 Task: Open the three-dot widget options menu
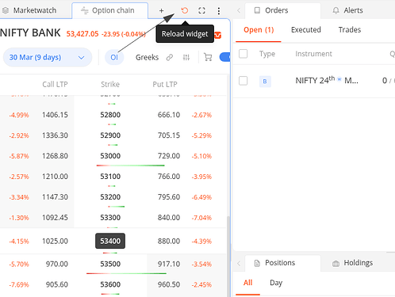[x=219, y=11]
